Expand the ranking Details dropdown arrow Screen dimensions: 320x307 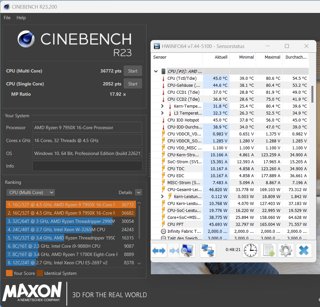[139, 192]
